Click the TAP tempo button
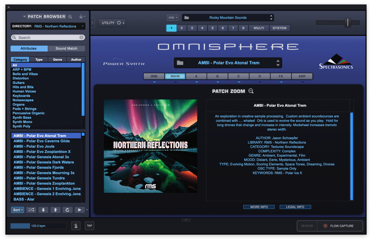Viewport: 372px width, 241px height. [x=89, y=226]
